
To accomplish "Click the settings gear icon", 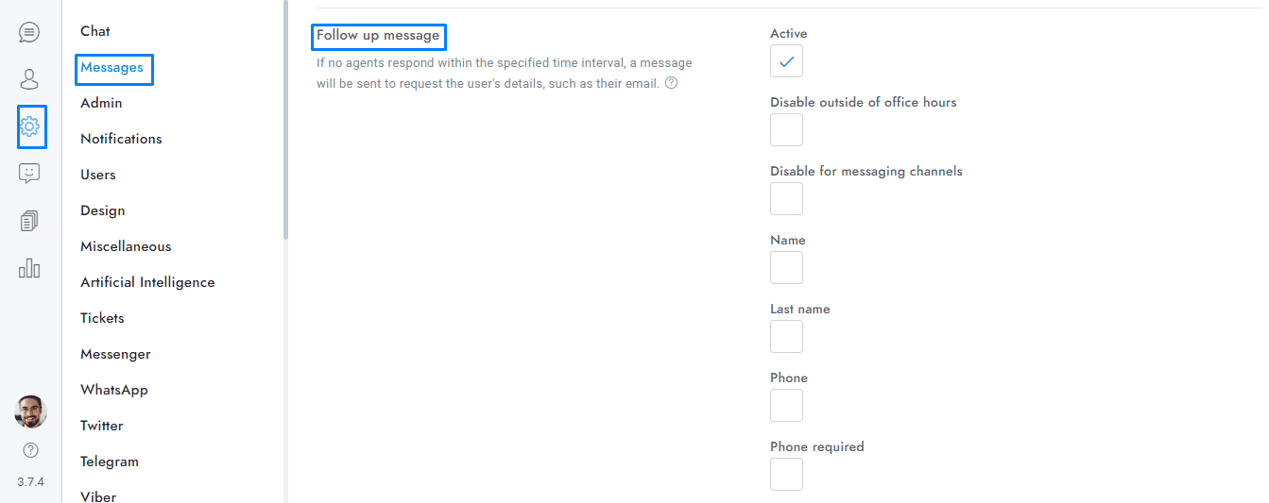I will point(30,126).
